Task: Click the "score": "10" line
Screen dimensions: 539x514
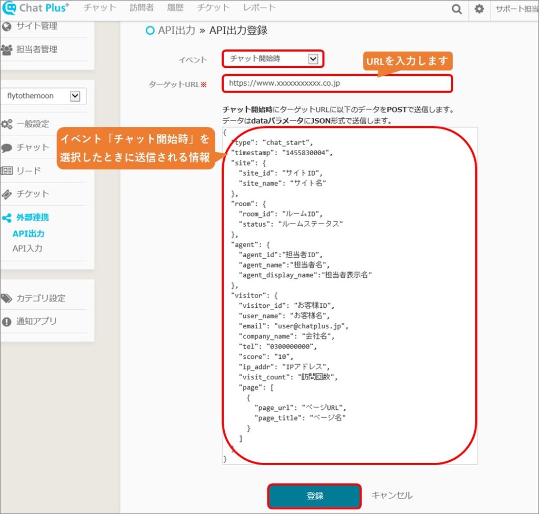Action: [266, 357]
